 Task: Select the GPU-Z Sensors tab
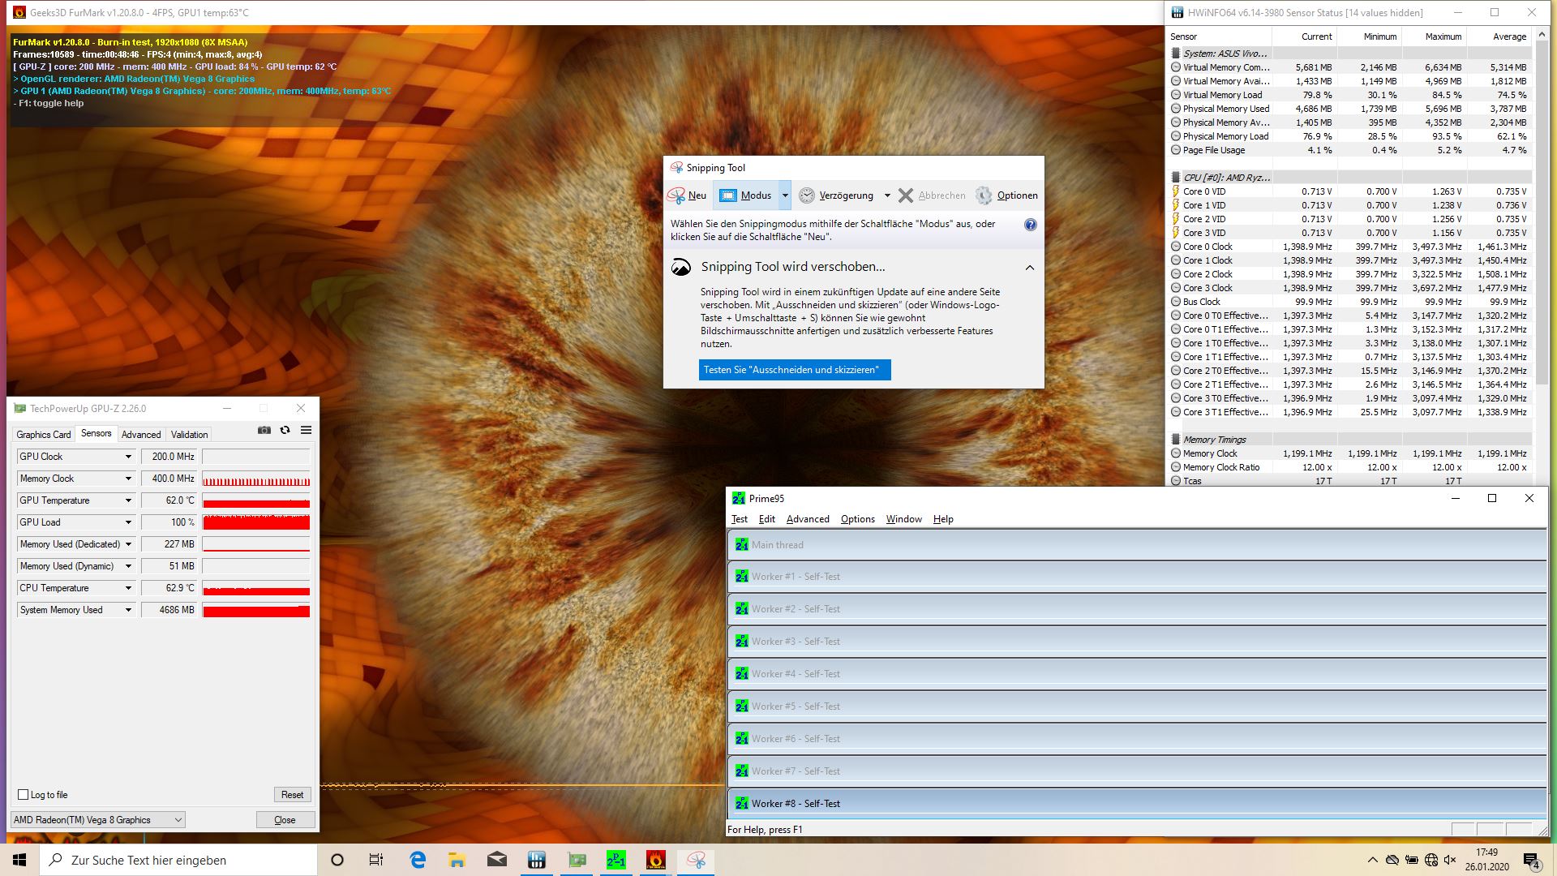point(97,434)
